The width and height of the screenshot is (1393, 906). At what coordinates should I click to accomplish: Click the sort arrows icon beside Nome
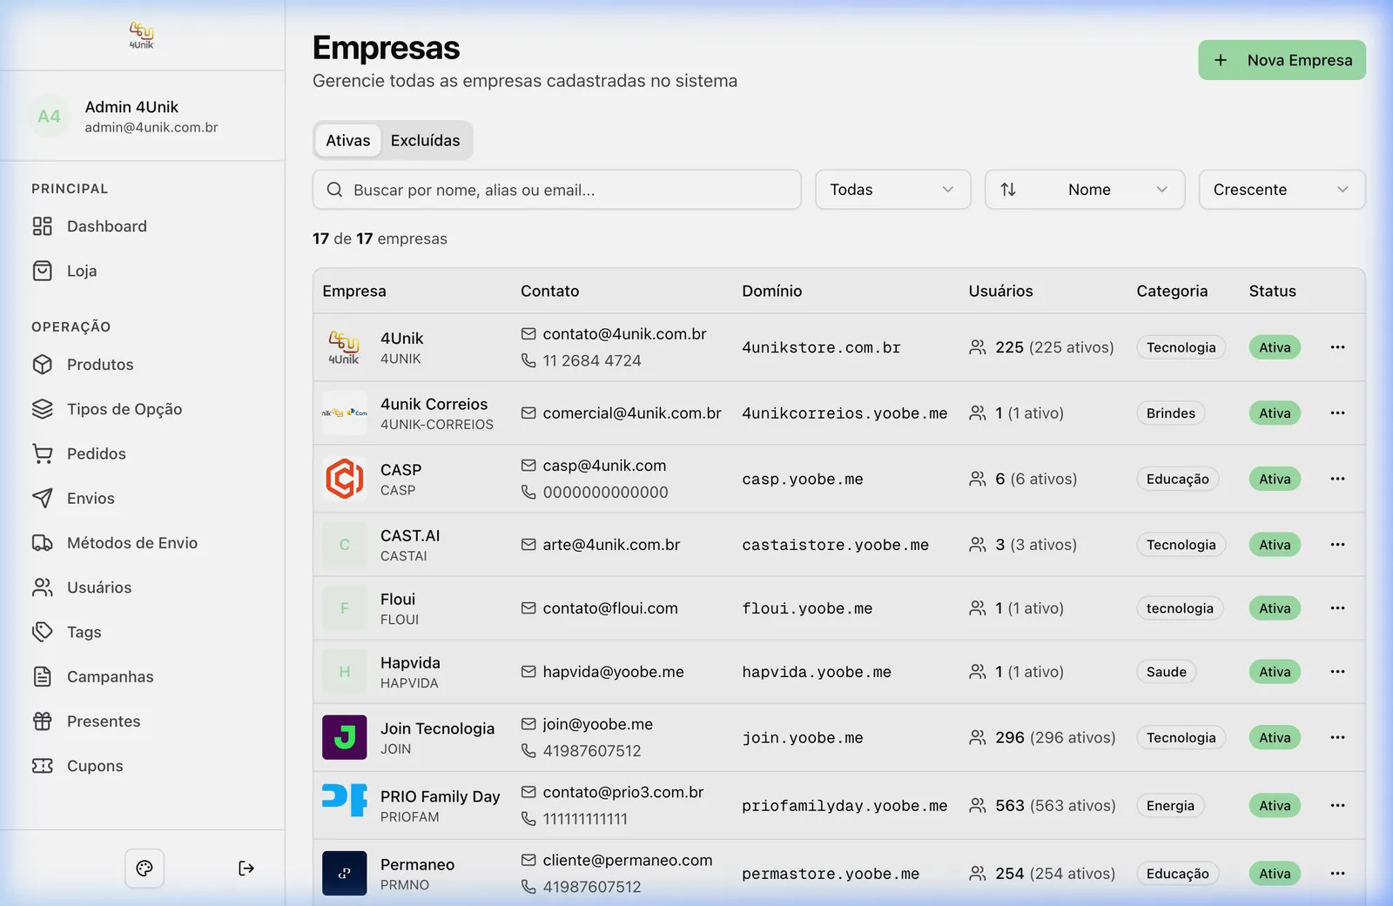point(1008,190)
